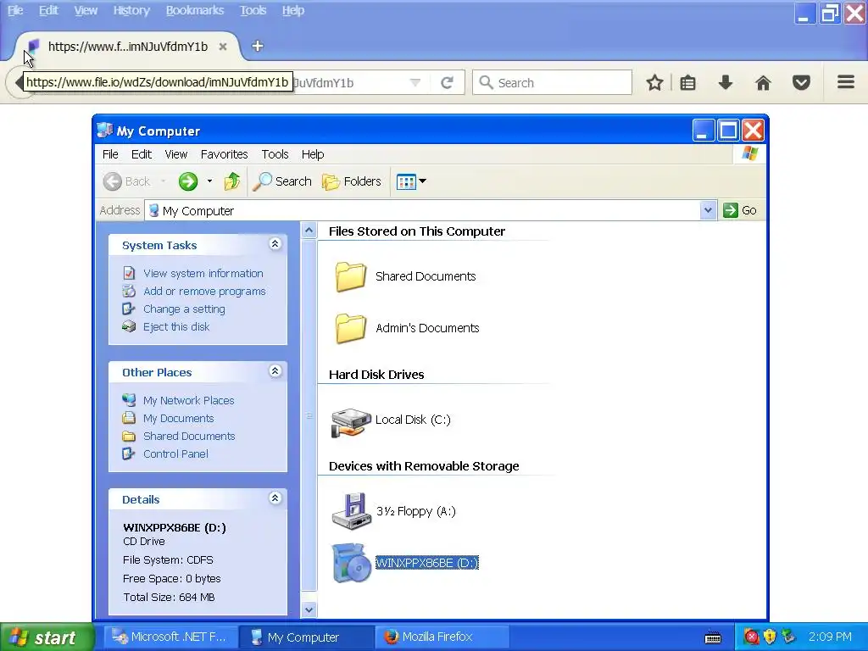Expand the Address bar dropdown

[x=708, y=210]
